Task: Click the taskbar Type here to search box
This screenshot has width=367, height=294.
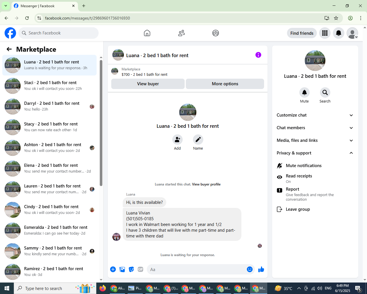Action: pos(55,288)
